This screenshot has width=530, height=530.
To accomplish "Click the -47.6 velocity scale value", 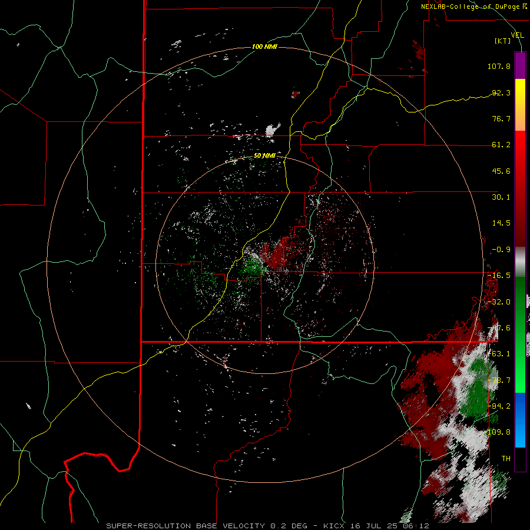I will coord(499,328).
